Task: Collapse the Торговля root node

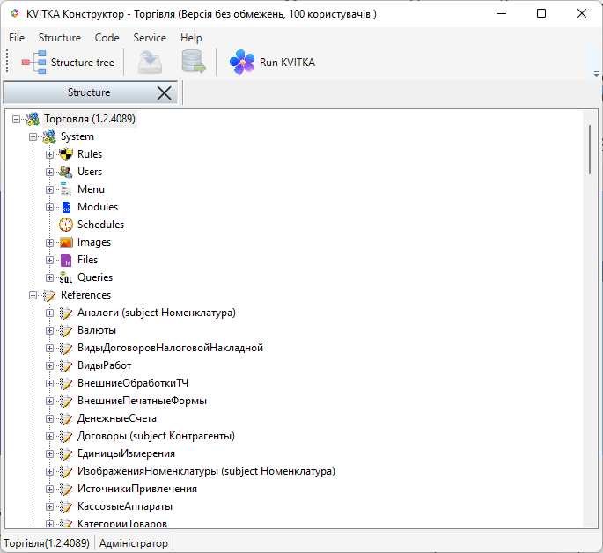Action: click(x=16, y=119)
